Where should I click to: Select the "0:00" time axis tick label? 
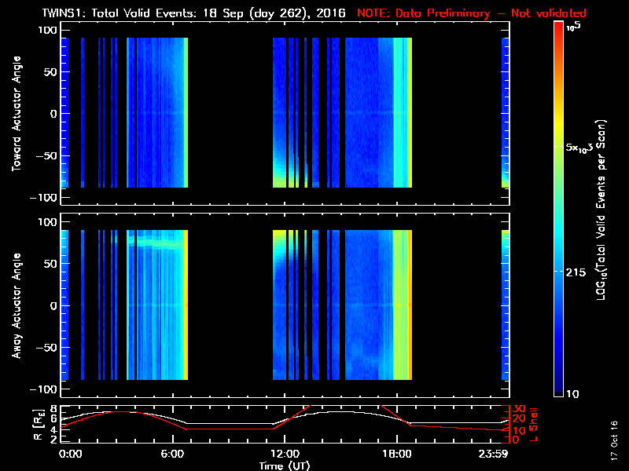click(70, 454)
